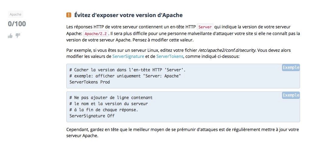311x146 pixels.
Task: Click the "Apache/2.2" inline code value
Action: [95, 34]
